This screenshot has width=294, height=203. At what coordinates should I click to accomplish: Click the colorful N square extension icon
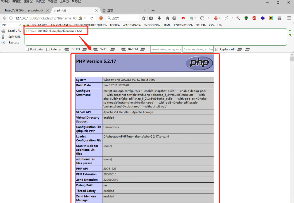tap(271, 18)
